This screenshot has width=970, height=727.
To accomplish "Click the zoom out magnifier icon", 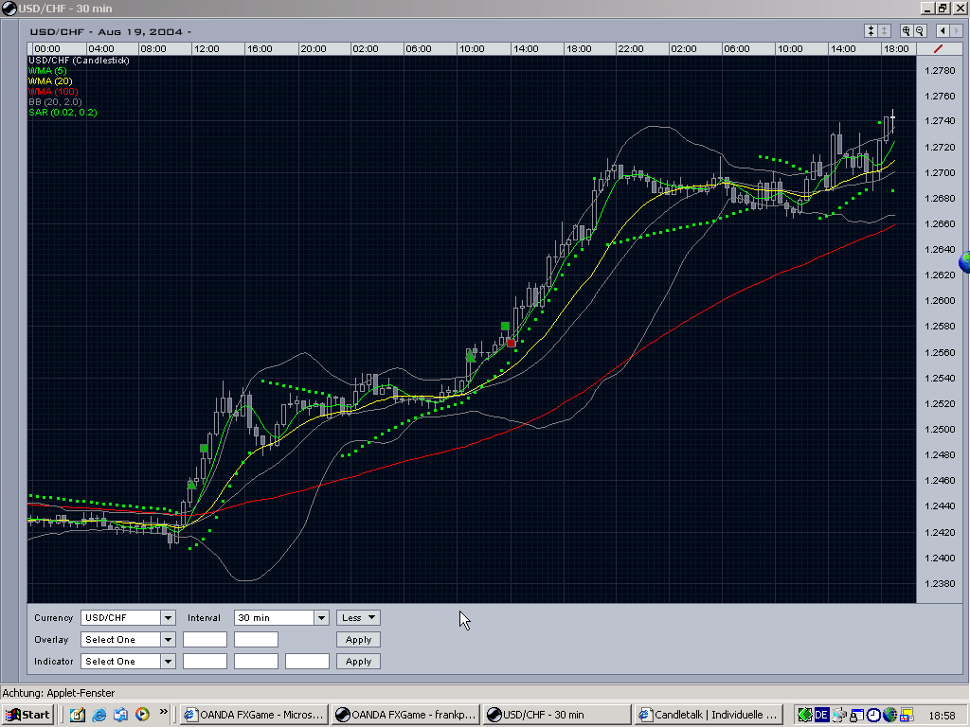I will (919, 30).
